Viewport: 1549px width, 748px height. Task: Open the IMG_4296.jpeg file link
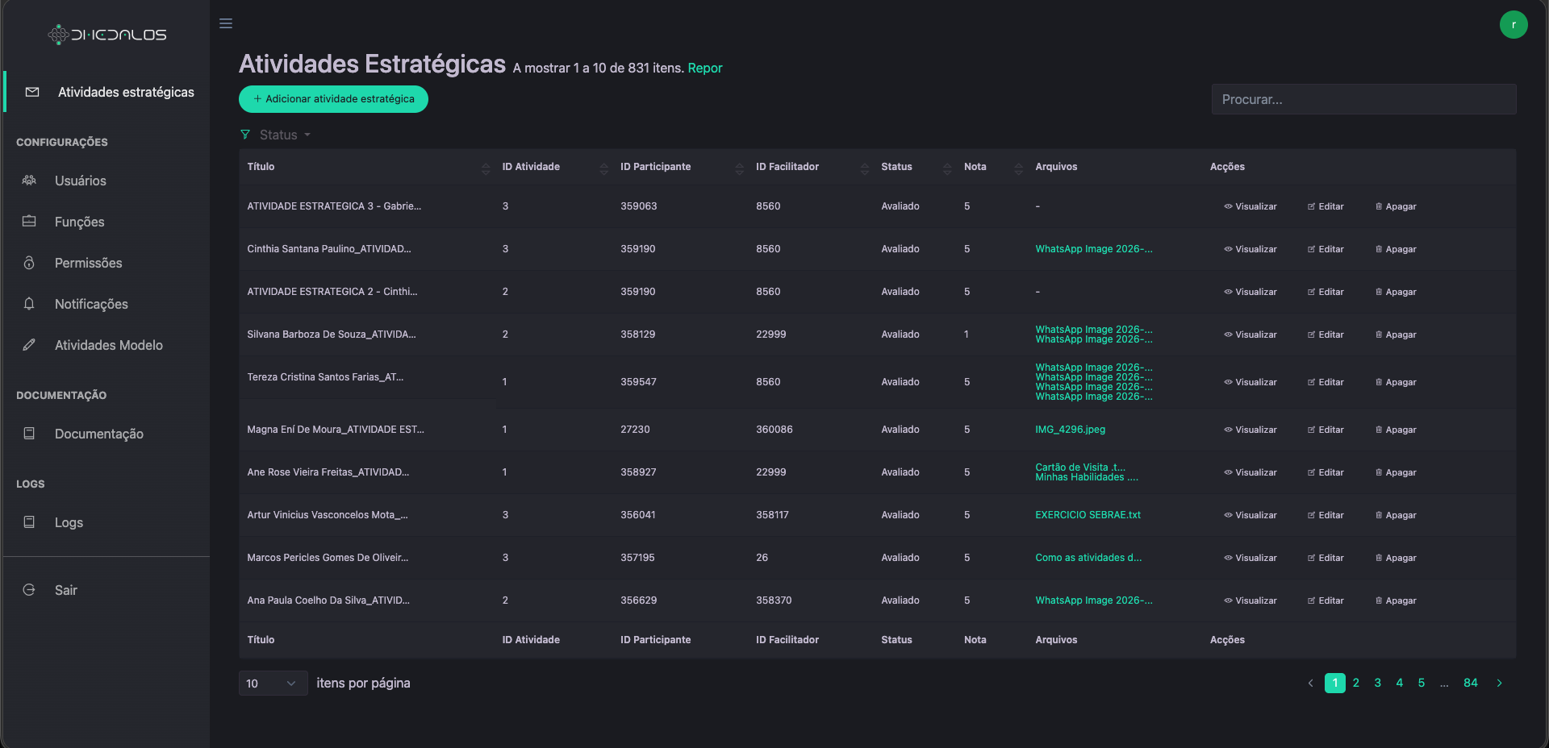point(1070,430)
